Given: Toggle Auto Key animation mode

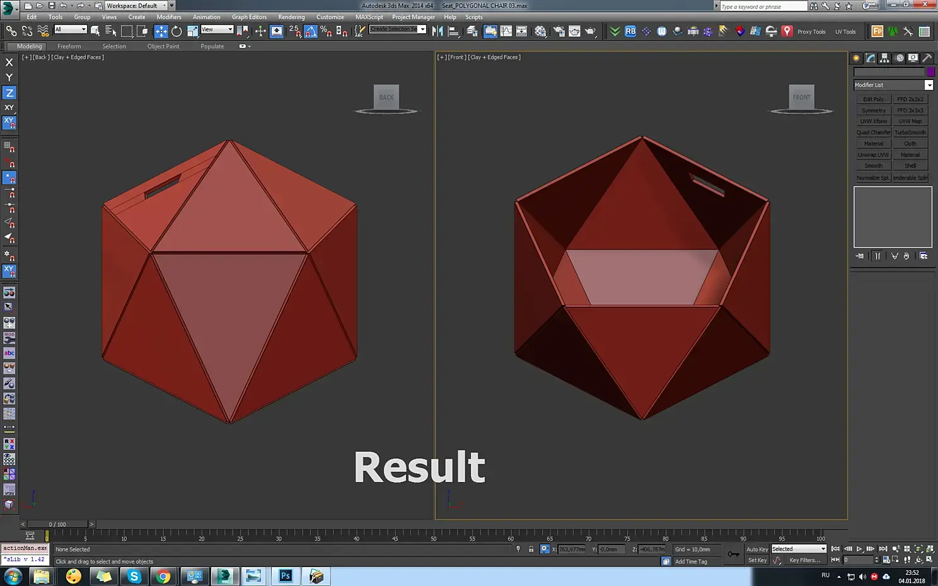Looking at the screenshot, I should point(757,549).
